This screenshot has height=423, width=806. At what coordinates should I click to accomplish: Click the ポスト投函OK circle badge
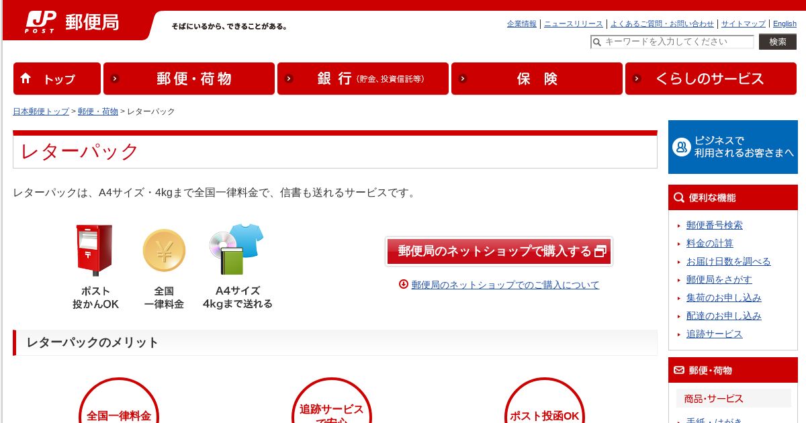pyautogui.click(x=545, y=401)
